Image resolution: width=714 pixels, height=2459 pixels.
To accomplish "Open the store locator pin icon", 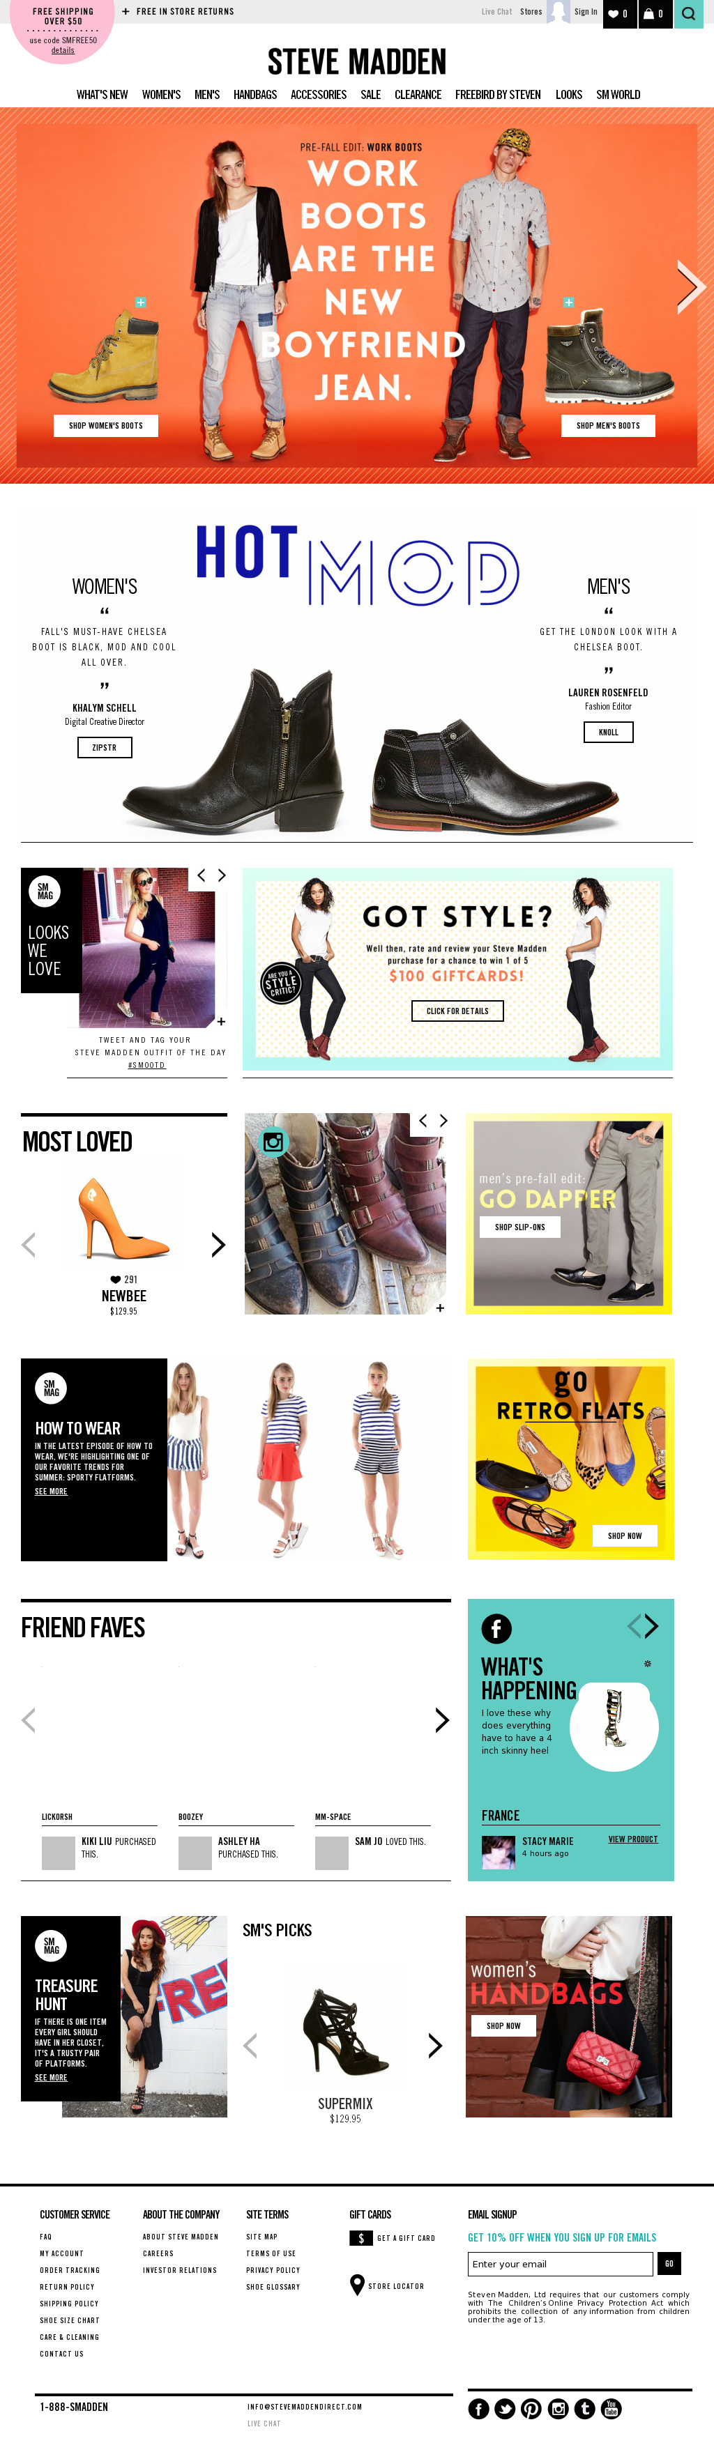I will [x=357, y=2284].
